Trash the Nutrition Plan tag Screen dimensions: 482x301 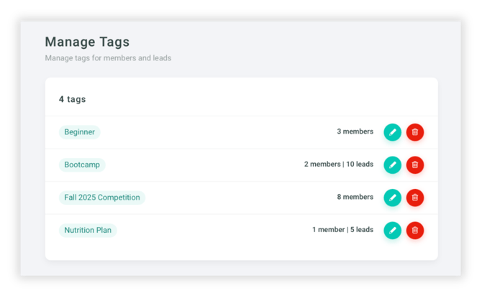[415, 230]
